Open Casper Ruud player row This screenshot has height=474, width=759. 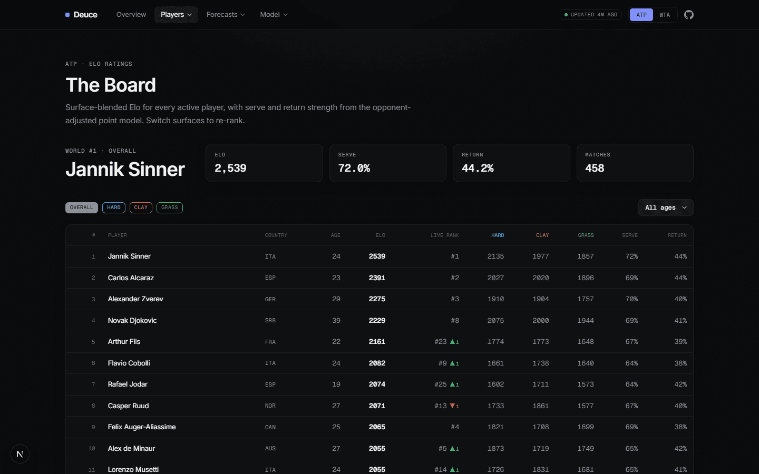tap(379, 406)
